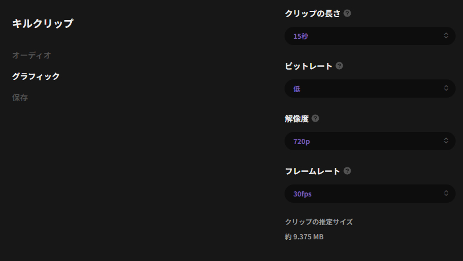Screen dimensions: 463x261
Task: Click the ビットレート label text
Action: tap(308, 66)
